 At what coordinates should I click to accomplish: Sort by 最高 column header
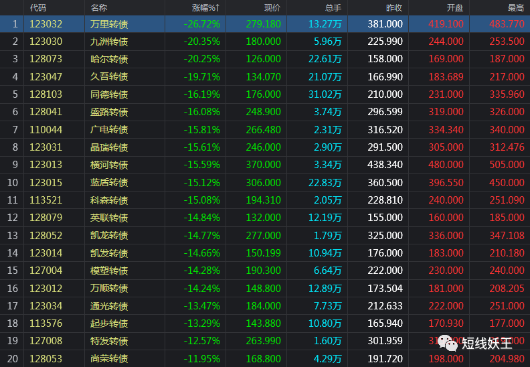pyautogui.click(x=516, y=8)
